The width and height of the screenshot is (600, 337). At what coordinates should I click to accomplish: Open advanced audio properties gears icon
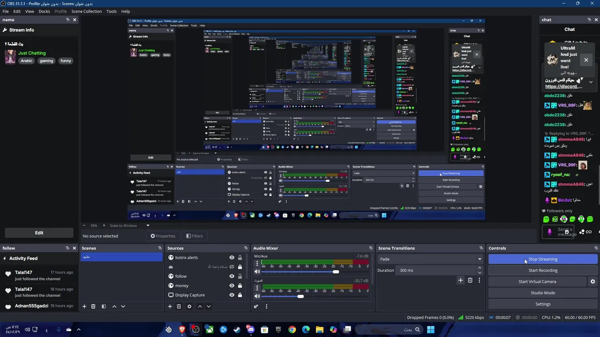click(x=256, y=307)
